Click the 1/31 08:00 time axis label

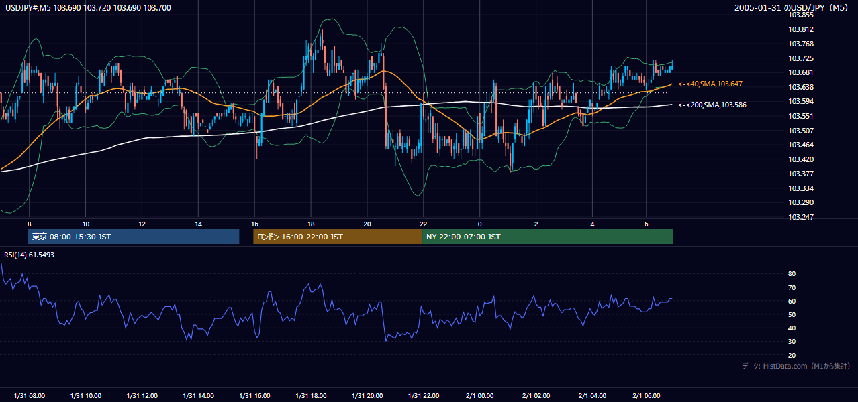[x=29, y=395]
